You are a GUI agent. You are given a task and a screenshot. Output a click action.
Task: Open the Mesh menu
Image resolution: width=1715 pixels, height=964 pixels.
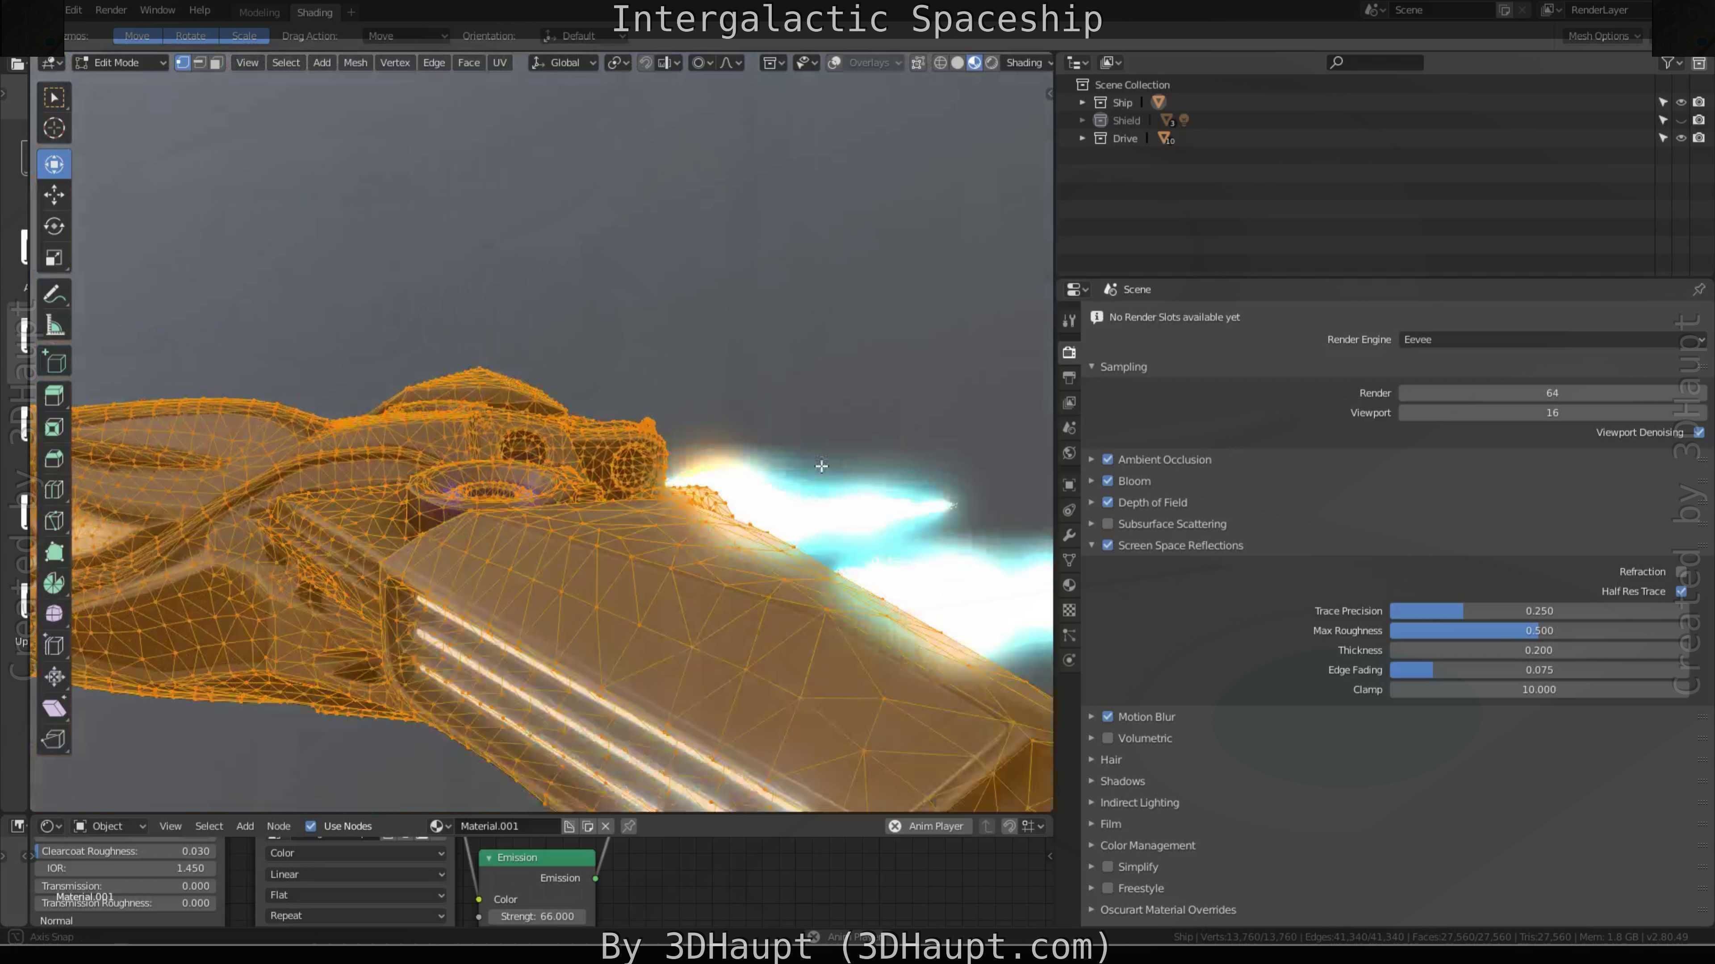pos(355,62)
